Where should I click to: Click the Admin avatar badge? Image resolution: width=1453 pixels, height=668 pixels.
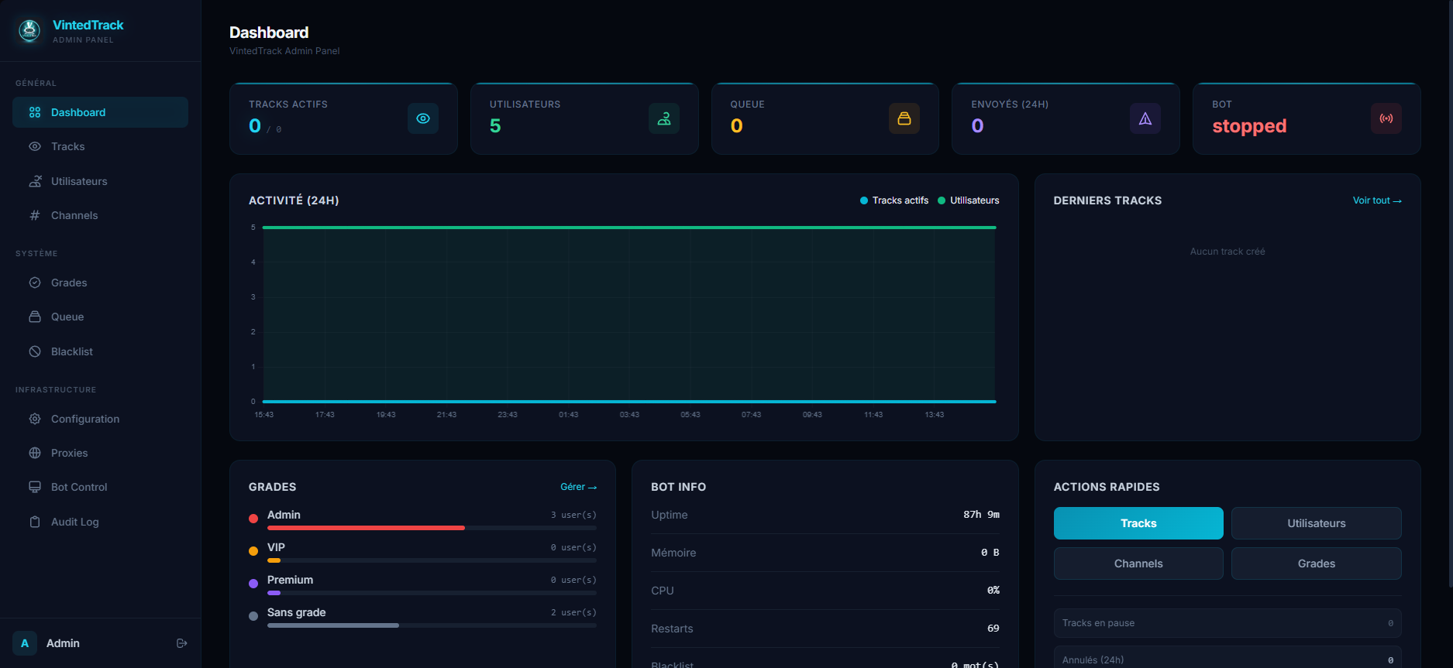point(25,643)
